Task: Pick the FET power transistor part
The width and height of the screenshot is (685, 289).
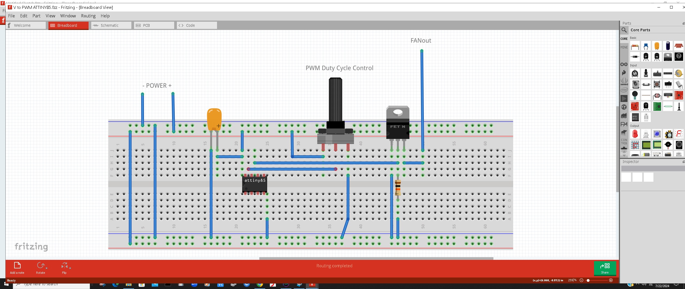Action: coord(668,57)
